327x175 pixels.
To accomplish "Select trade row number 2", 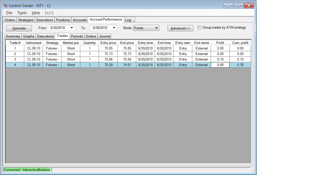I will click(128, 54).
